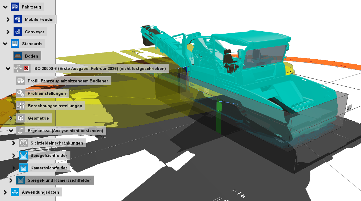Open Profileinstellungen label

47,93
